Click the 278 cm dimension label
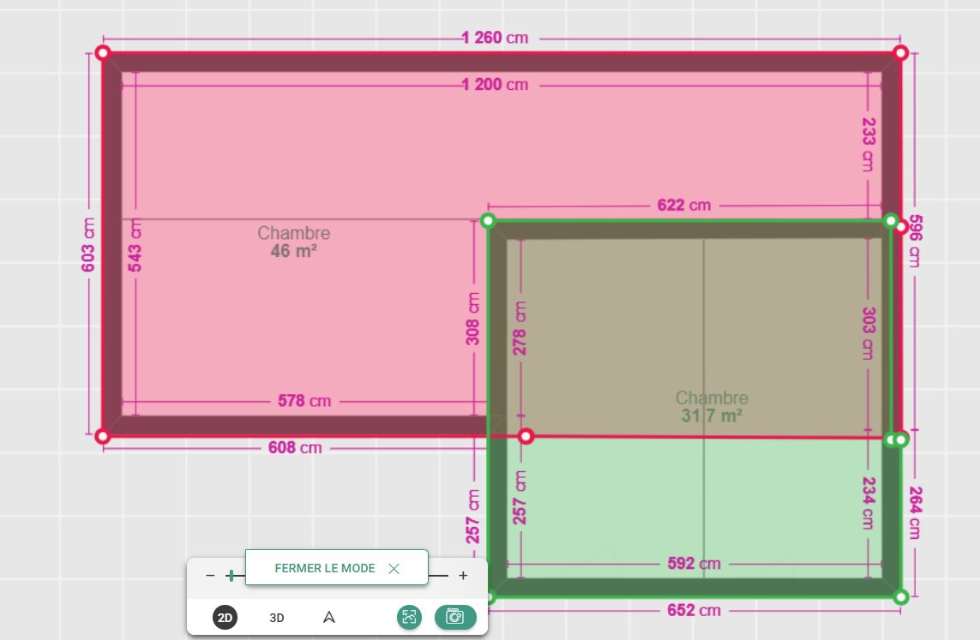980x640 pixels. click(x=520, y=328)
